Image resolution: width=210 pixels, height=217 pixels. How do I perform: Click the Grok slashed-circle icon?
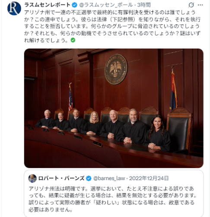191,5
